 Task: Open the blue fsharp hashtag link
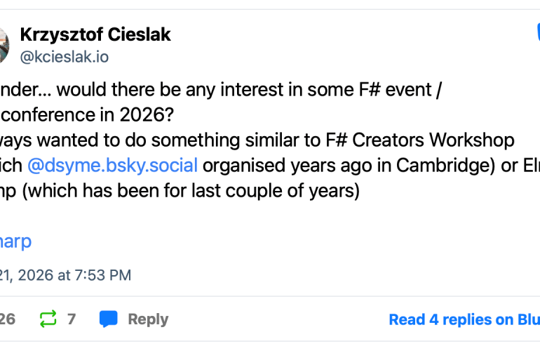click(x=15, y=241)
